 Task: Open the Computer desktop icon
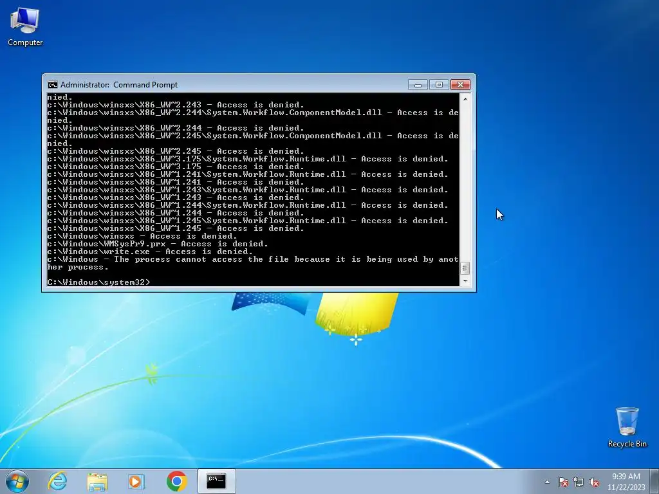(x=25, y=26)
